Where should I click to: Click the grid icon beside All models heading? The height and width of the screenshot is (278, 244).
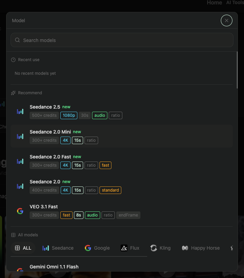coord(13,235)
